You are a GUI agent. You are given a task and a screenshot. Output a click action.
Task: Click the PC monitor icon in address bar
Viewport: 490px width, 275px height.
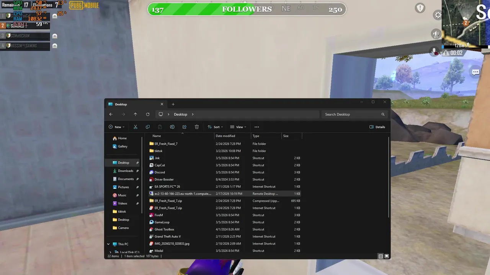click(161, 114)
